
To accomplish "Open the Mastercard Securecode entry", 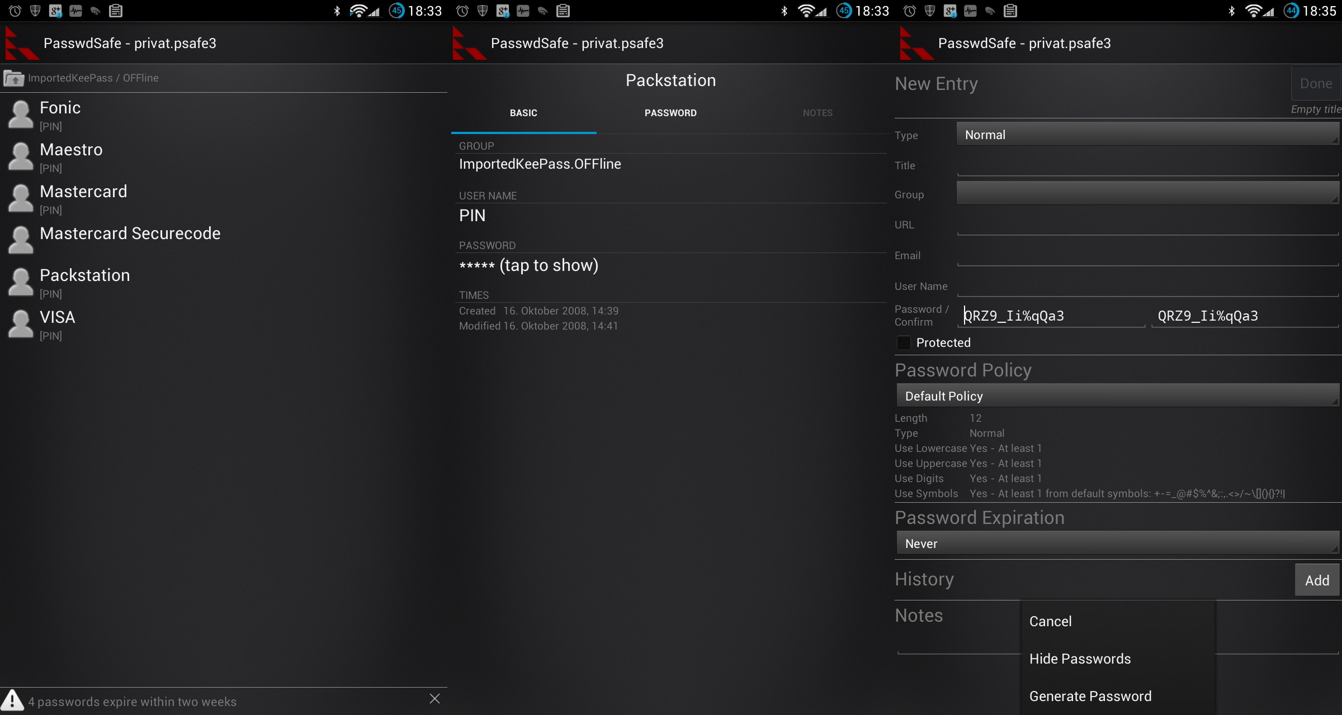I will 224,240.
